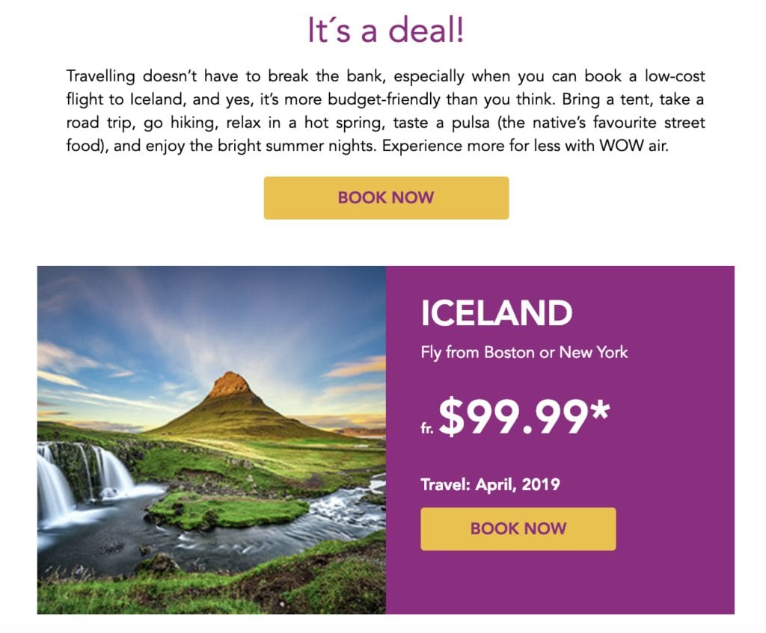
Task: Click the ICELAND destination title
Action: click(496, 314)
